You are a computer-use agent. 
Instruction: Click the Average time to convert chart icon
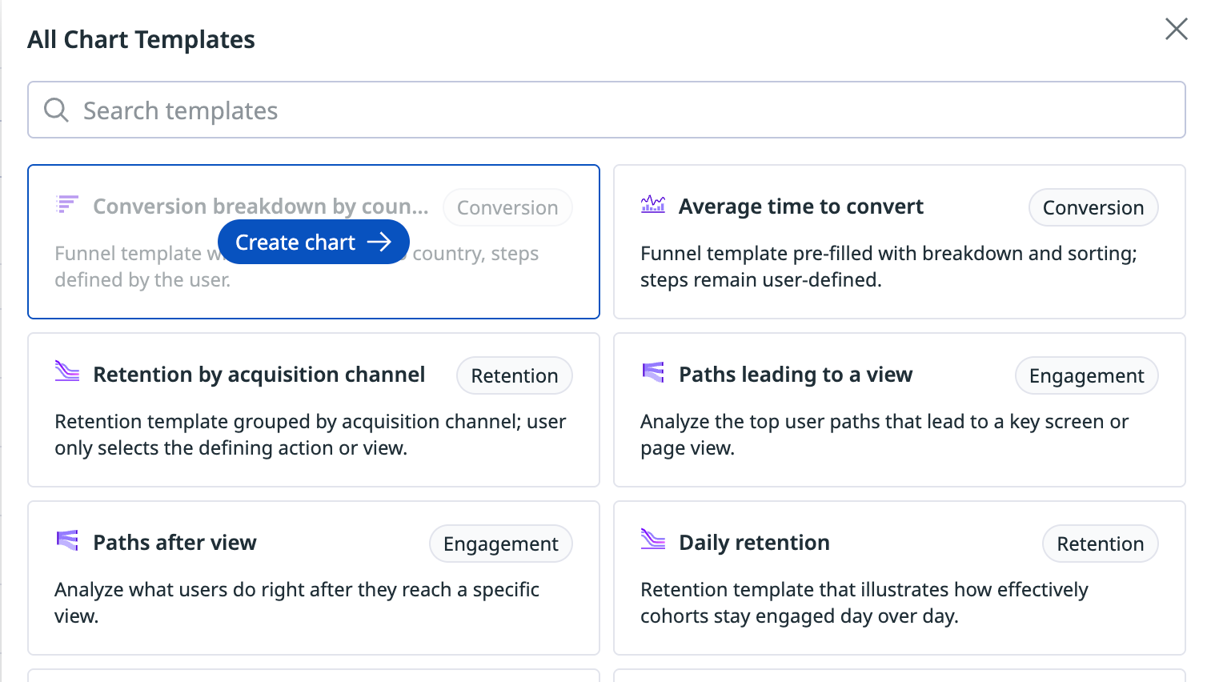click(x=653, y=205)
